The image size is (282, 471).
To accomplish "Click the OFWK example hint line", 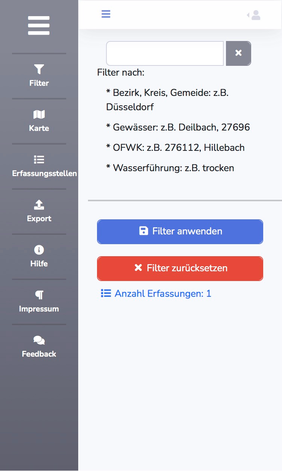I will (x=176, y=147).
